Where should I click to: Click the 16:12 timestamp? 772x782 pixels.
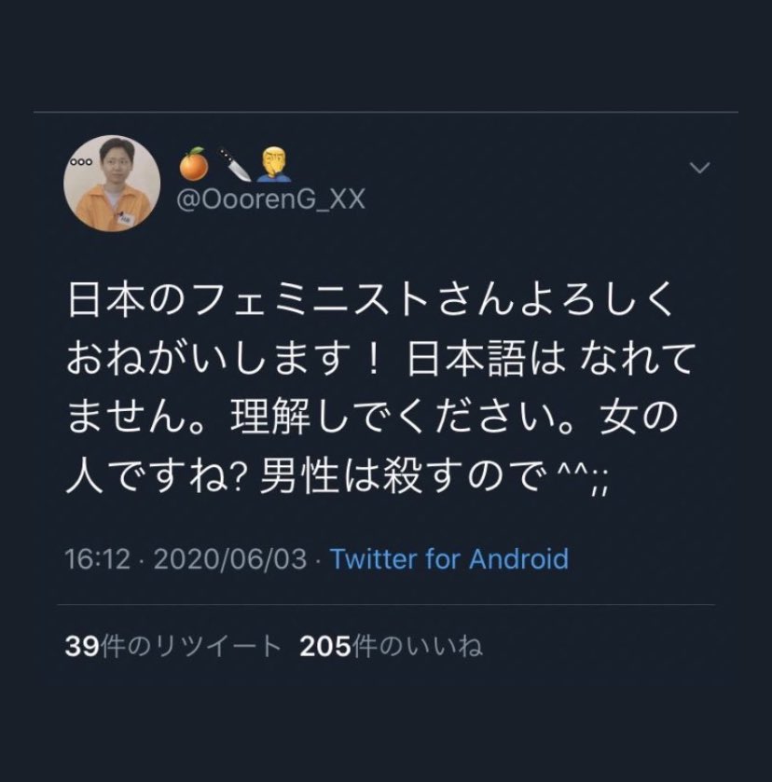pos(97,559)
